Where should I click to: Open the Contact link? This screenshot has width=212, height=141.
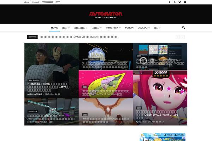(36, 2)
